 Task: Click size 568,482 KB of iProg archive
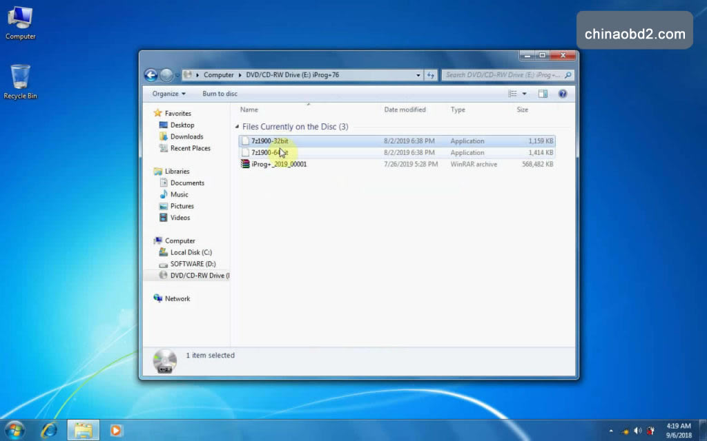[x=537, y=164]
